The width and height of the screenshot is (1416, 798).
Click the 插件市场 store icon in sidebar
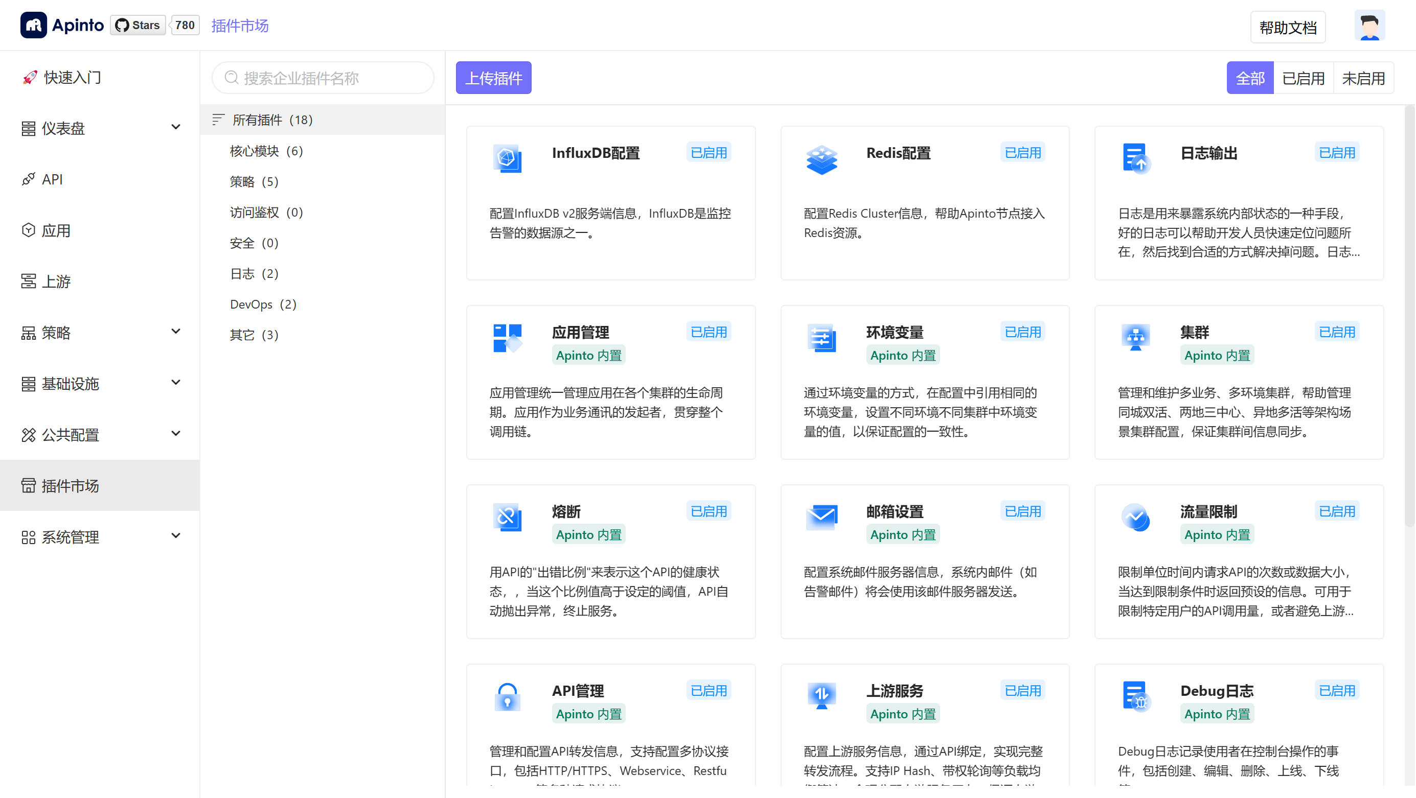coord(29,485)
